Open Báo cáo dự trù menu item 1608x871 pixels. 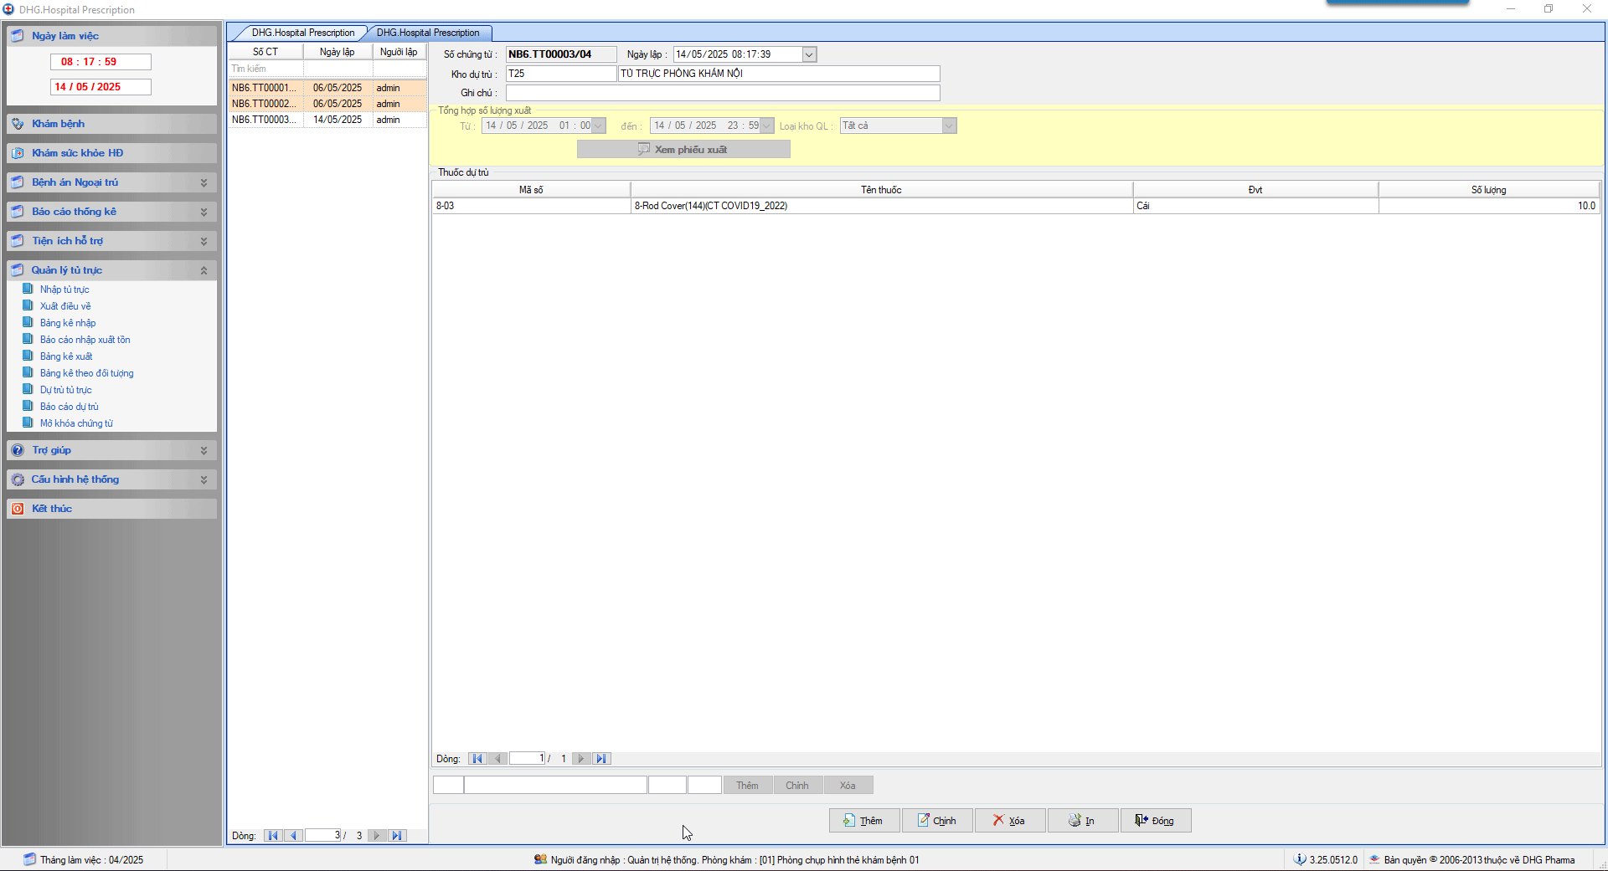(x=70, y=407)
